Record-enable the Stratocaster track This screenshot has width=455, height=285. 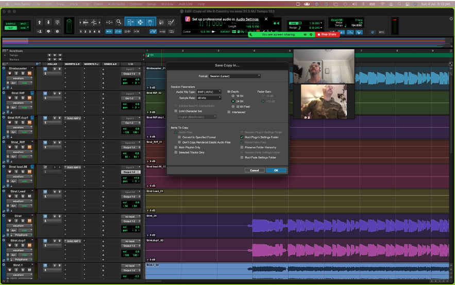pos(10,74)
